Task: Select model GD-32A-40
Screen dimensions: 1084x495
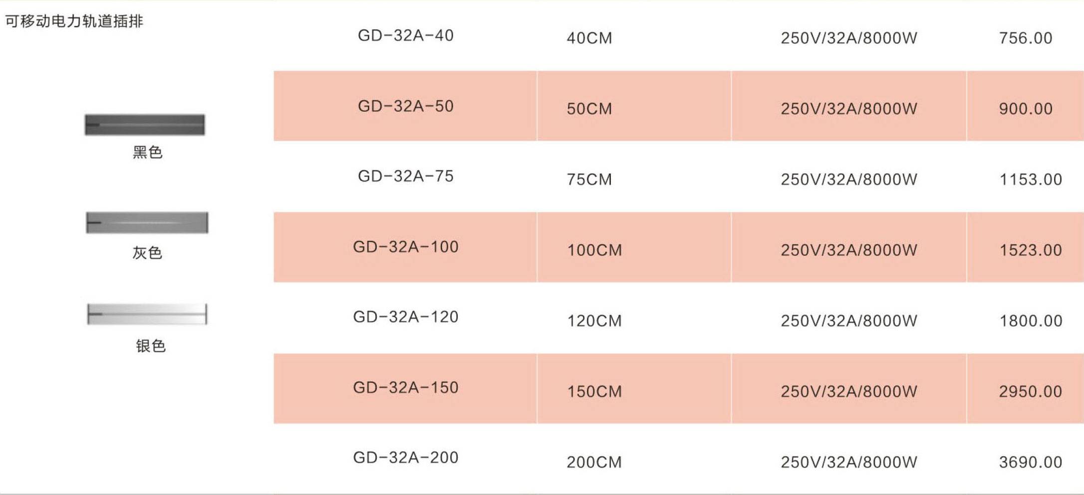Action: point(406,35)
